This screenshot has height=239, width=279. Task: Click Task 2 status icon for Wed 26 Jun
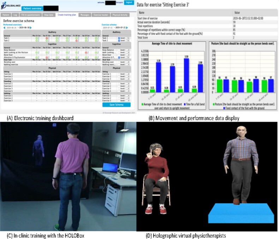click(x=57, y=40)
